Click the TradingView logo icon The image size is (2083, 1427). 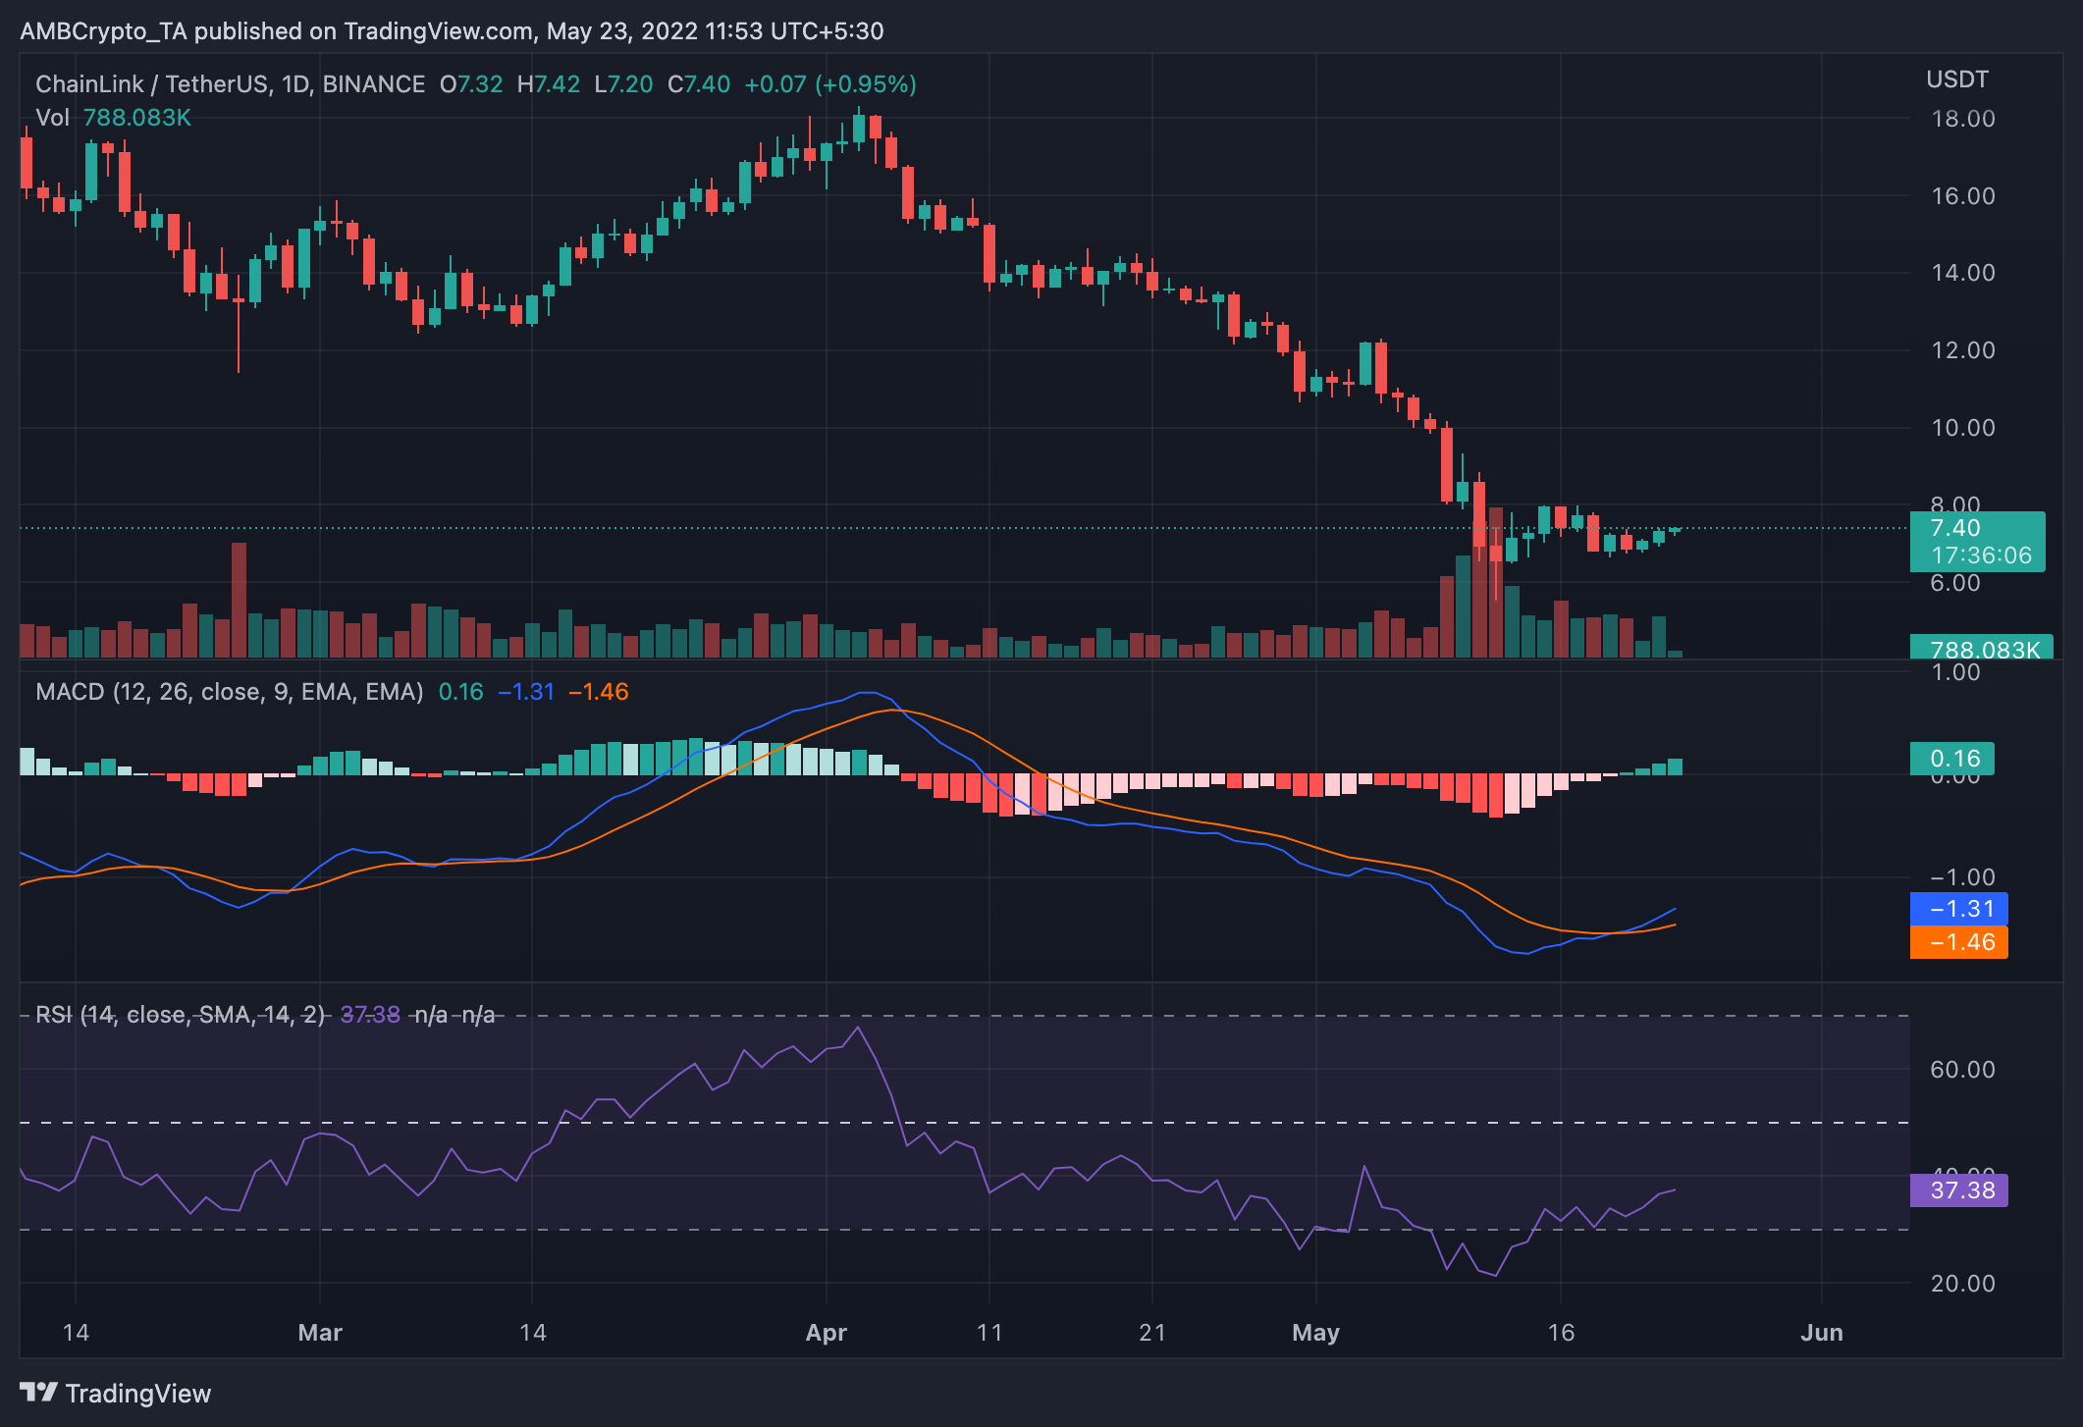(39, 1394)
